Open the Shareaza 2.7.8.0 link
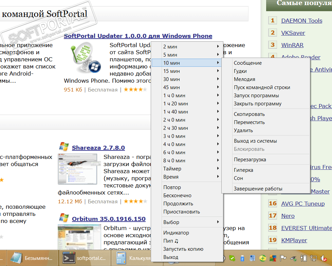 pyautogui.click(x=98, y=148)
